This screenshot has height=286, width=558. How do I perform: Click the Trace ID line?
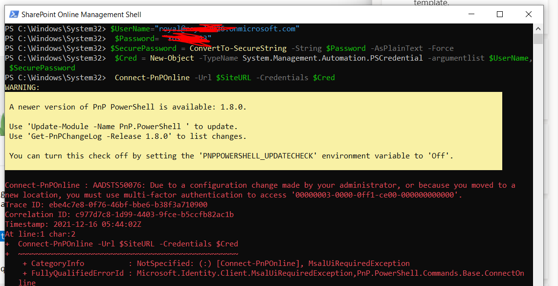click(x=106, y=205)
